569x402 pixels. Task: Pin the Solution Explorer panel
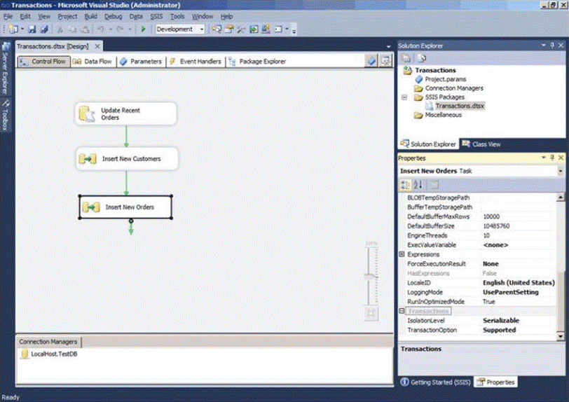(552, 46)
